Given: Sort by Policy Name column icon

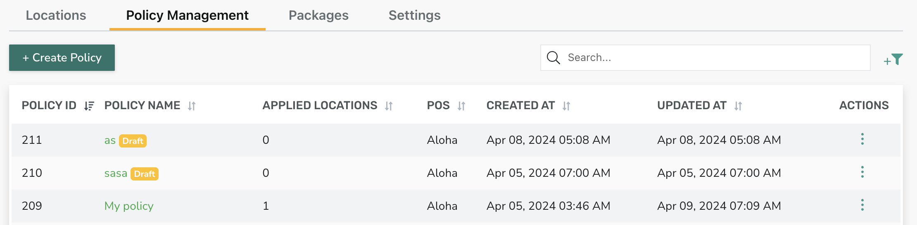Looking at the screenshot, I should (192, 106).
